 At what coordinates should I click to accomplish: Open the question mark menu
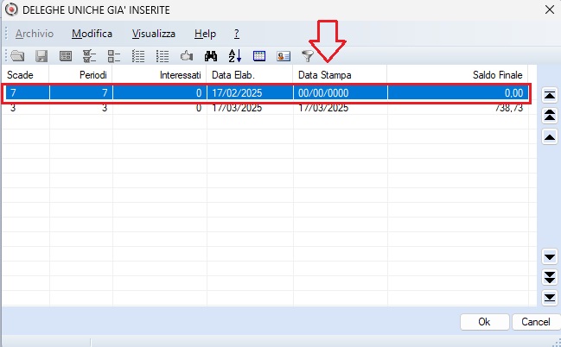(237, 34)
